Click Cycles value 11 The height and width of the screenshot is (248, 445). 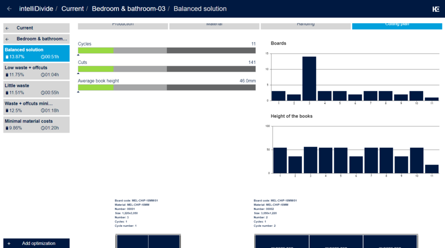(x=253, y=44)
